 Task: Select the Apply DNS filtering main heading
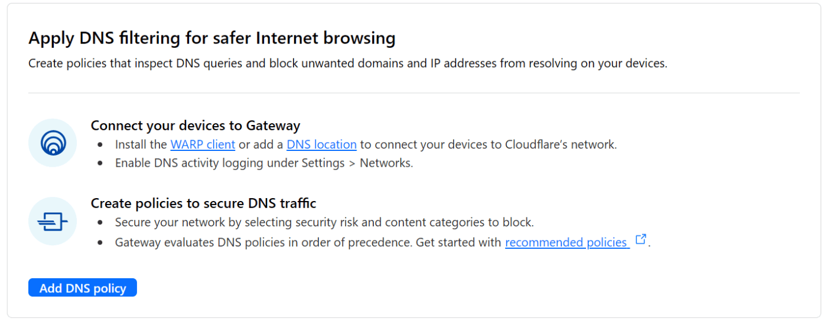pyautogui.click(x=212, y=38)
